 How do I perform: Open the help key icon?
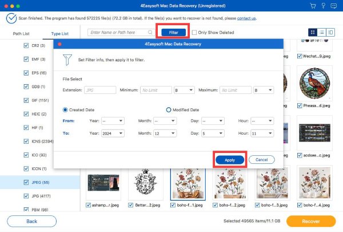(x=324, y=6)
